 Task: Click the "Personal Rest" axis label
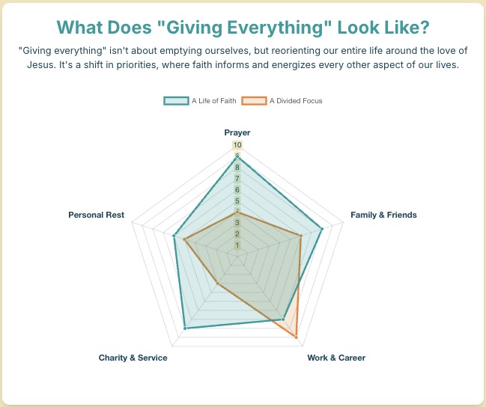pyautogui.click(x=96, y=215)
